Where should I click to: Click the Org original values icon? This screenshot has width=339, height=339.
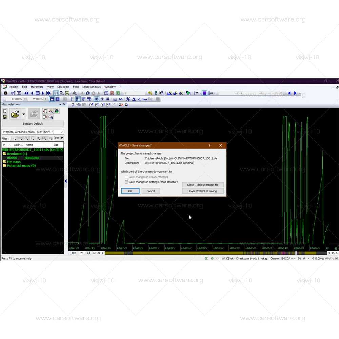point(145,99)
